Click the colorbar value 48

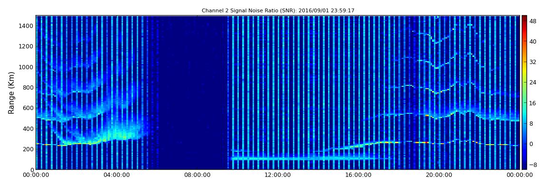point(533,21)
